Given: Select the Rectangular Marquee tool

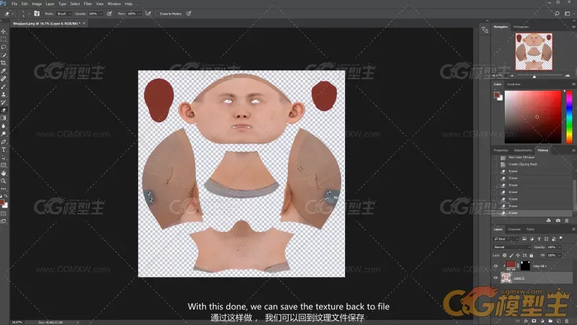Looking at the screenshot, I should tap(4, 39).
